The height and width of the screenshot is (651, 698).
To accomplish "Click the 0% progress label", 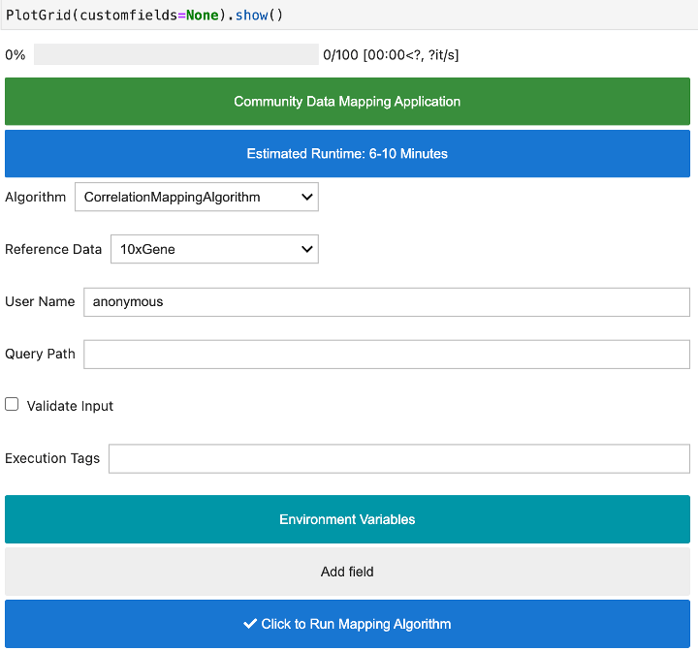I will (16, 55).
